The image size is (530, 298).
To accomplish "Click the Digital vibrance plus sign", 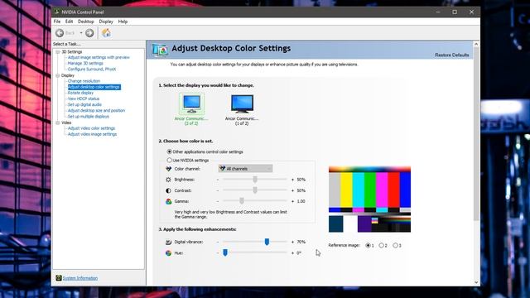I will point(292,242).
